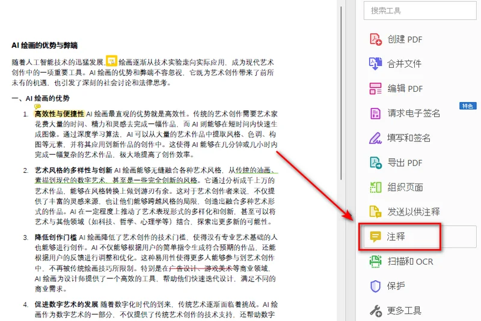Click in the 搜索工具 search field

pyautogui.click(x=420, y=11)
